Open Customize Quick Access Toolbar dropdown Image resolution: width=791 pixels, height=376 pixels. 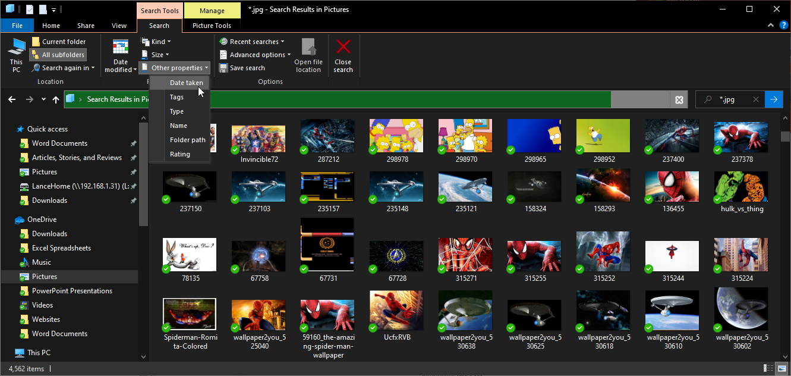coord(54,10)
